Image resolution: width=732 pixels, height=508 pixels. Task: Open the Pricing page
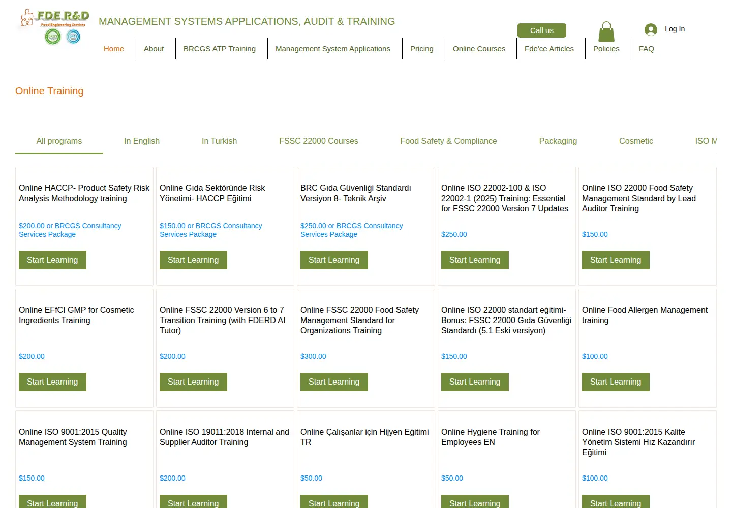tap(422, 49)
